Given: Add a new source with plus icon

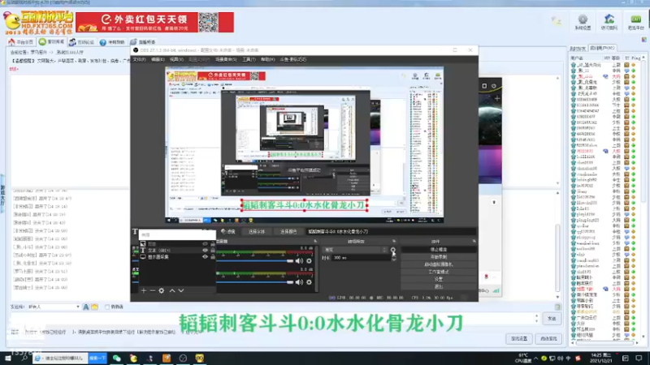Looking at the screenshot, I should pos(144,290).
